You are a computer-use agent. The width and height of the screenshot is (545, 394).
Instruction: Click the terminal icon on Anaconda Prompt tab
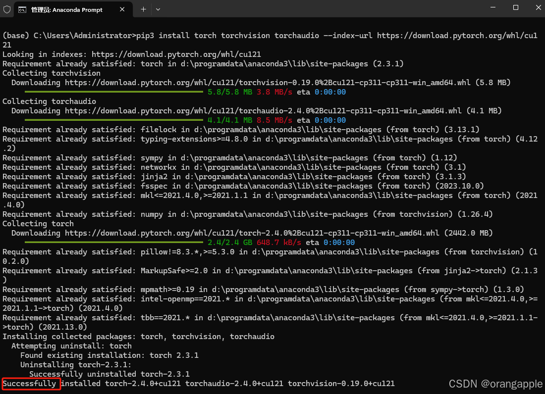[22, 10]
